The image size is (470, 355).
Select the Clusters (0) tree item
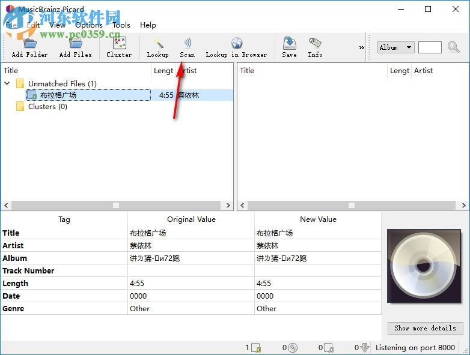(47, 107)
